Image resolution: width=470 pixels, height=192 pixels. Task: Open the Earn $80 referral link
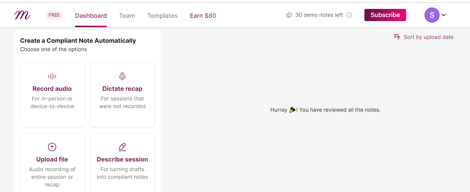[x=203, y=16]
